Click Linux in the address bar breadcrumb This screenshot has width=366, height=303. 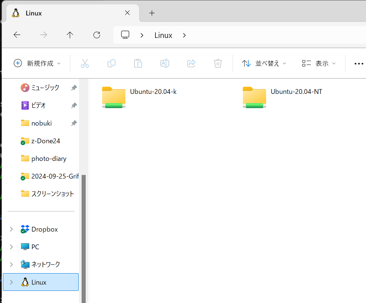click(x=163, y=35)
